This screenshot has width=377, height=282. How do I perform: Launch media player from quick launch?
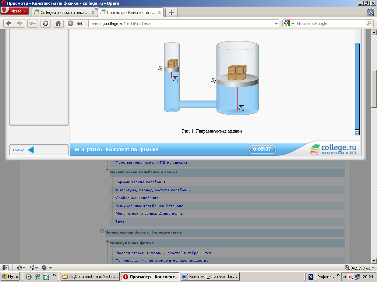(x=29, y=277)
